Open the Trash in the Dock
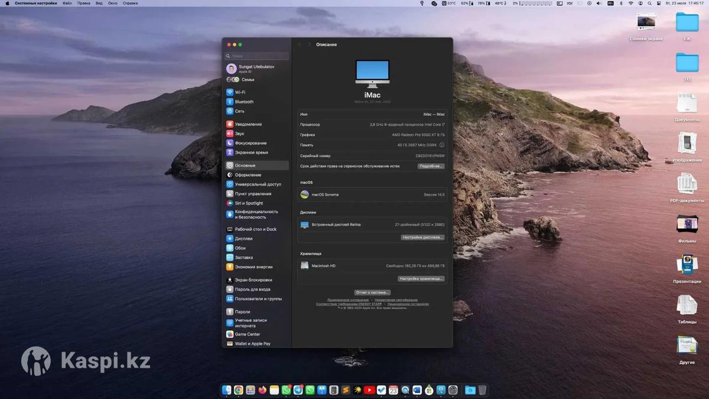Viewport: 709px width, 399px height. [483, 390]
